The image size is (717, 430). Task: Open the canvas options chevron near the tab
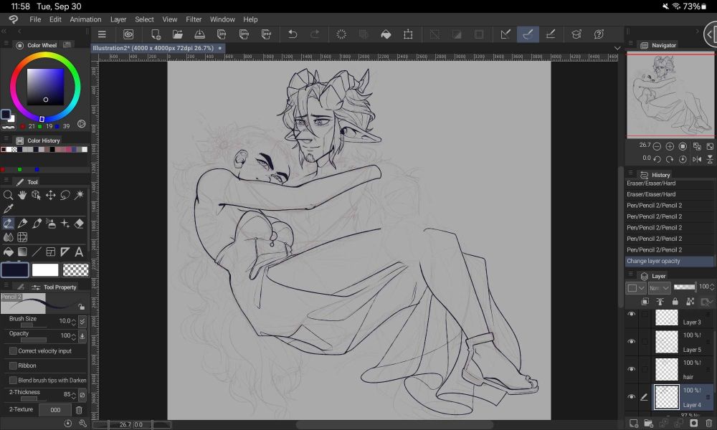tap(618, 48)
